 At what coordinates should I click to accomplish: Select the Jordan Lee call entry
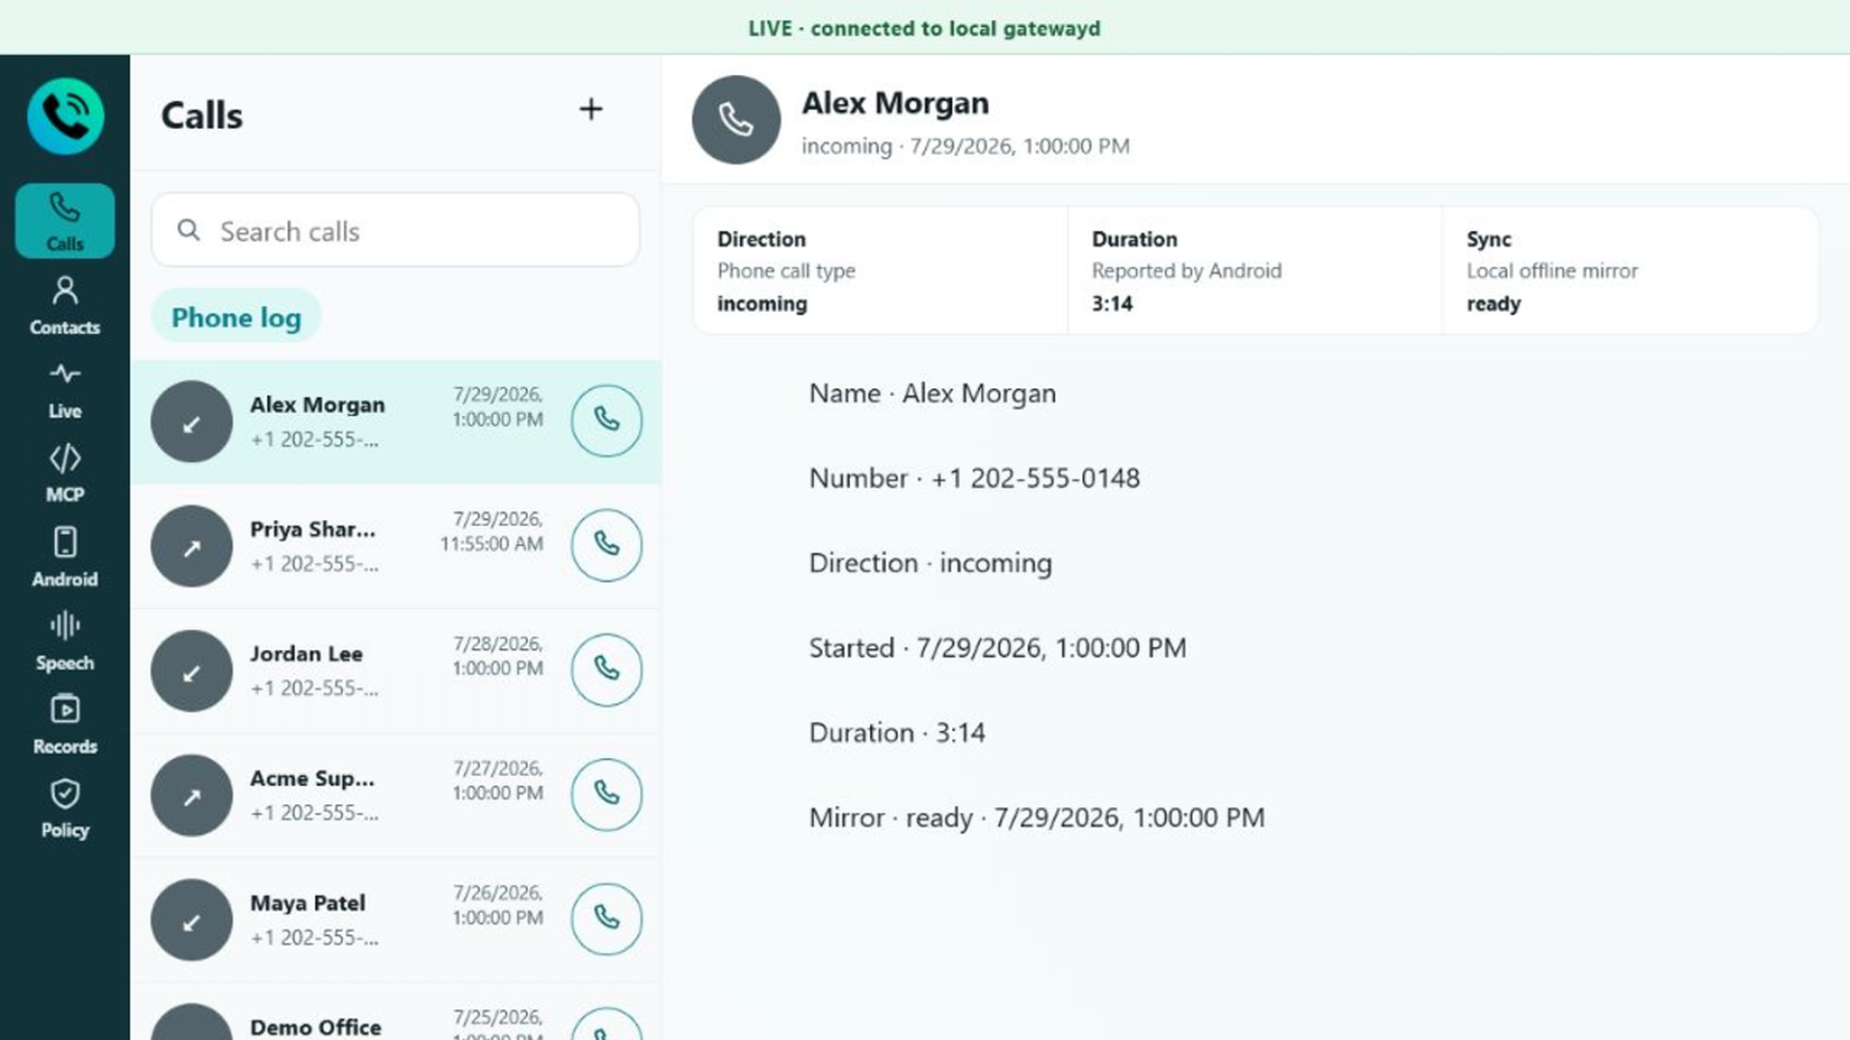point(395,671)
